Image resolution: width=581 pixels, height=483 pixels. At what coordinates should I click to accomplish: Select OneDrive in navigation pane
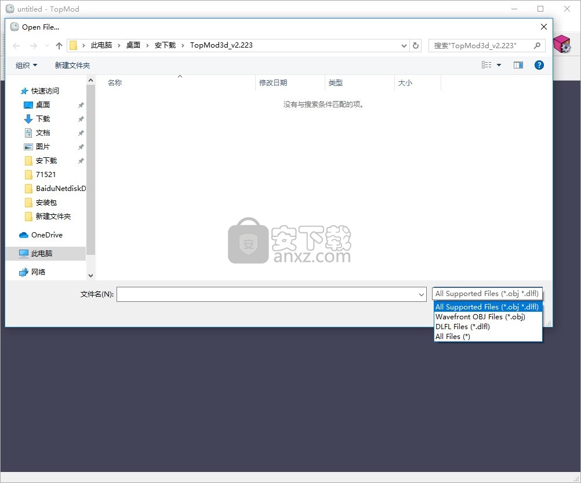point(47,235)
